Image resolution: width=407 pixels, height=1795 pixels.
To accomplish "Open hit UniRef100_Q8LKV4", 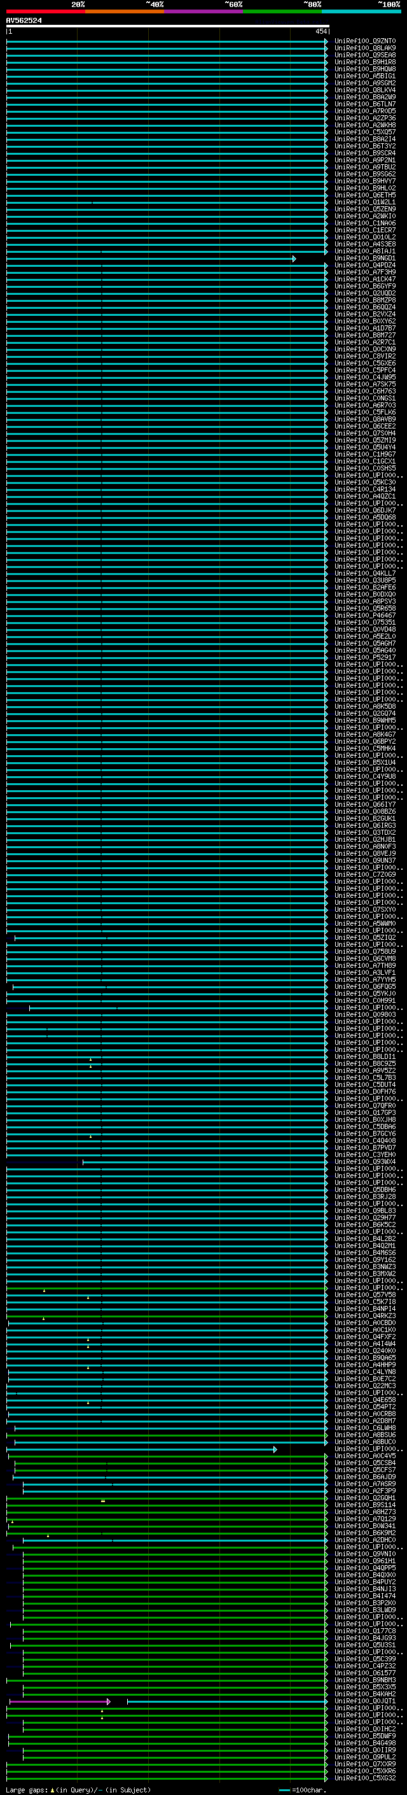I will [365, 90].
